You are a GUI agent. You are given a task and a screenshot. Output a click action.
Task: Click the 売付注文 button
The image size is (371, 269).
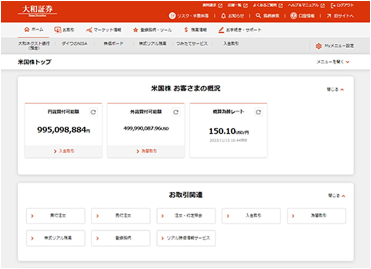(x=121, y=216)
